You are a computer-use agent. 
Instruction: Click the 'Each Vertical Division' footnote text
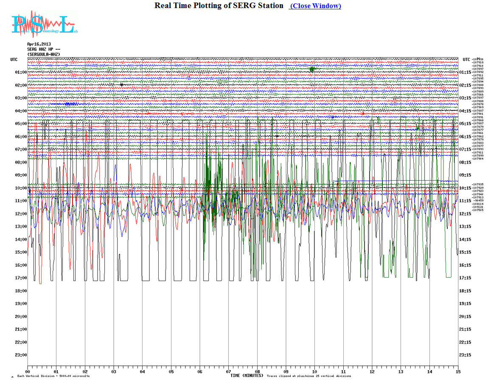pos(53,376)
